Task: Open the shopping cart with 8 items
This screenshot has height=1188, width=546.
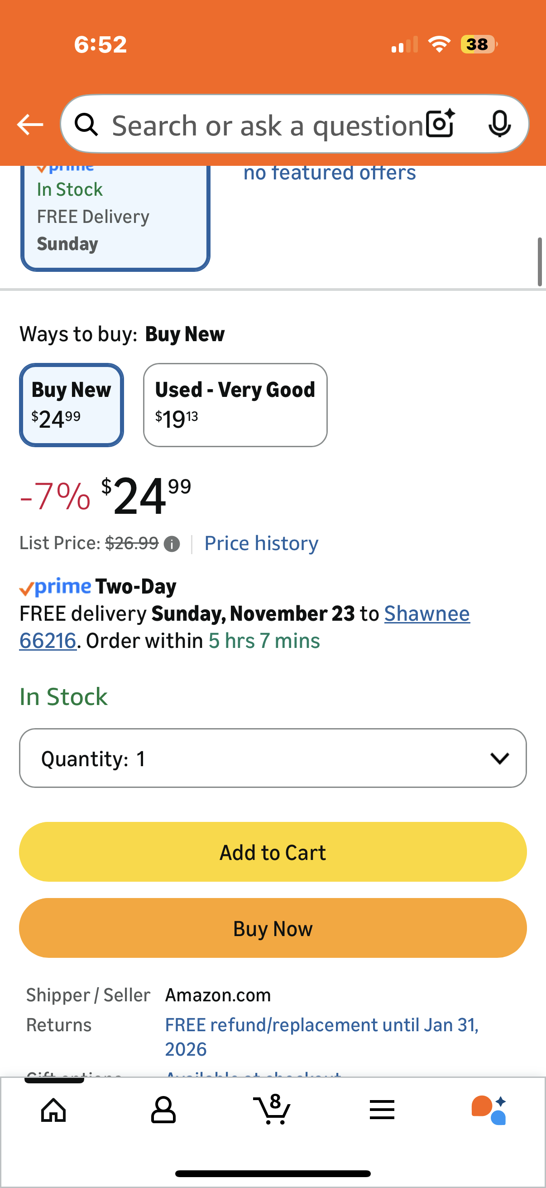Action: [272, 1110]
